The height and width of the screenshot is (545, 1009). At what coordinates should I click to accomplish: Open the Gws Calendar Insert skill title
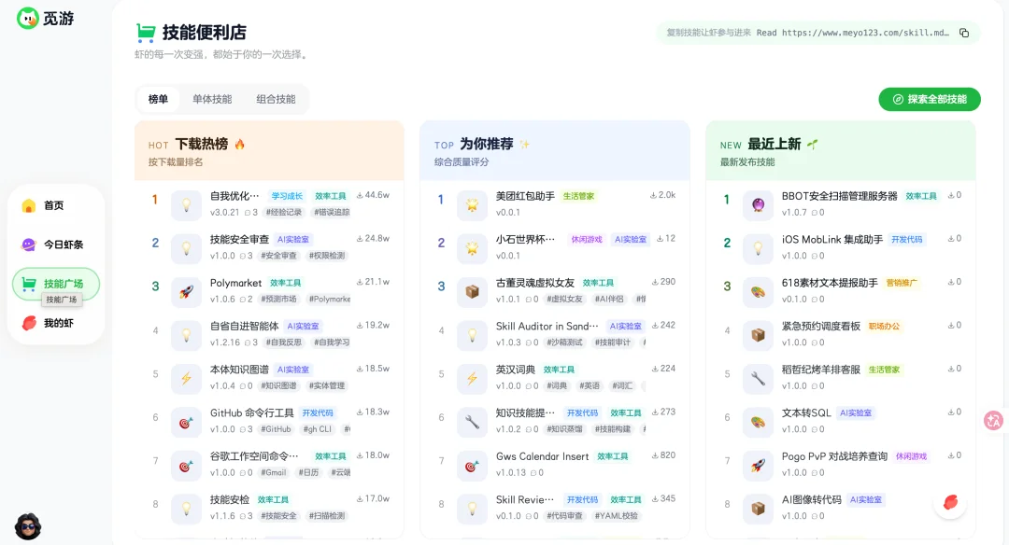tap(543, 456)
